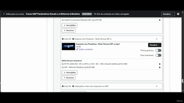Click the Materiais para download heading in Aula 33

(x=72, y=61)
